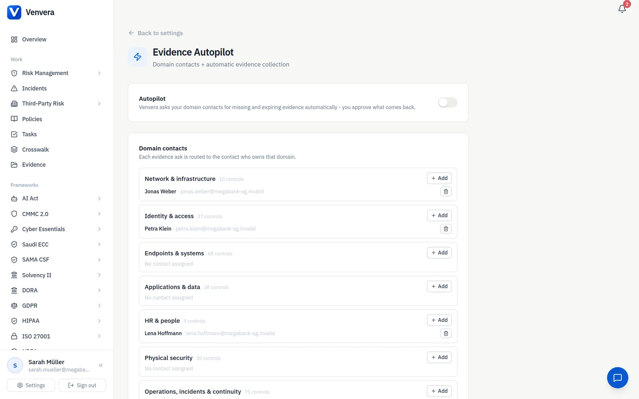Click the Solvency II bank icon

tap(14, 275)
